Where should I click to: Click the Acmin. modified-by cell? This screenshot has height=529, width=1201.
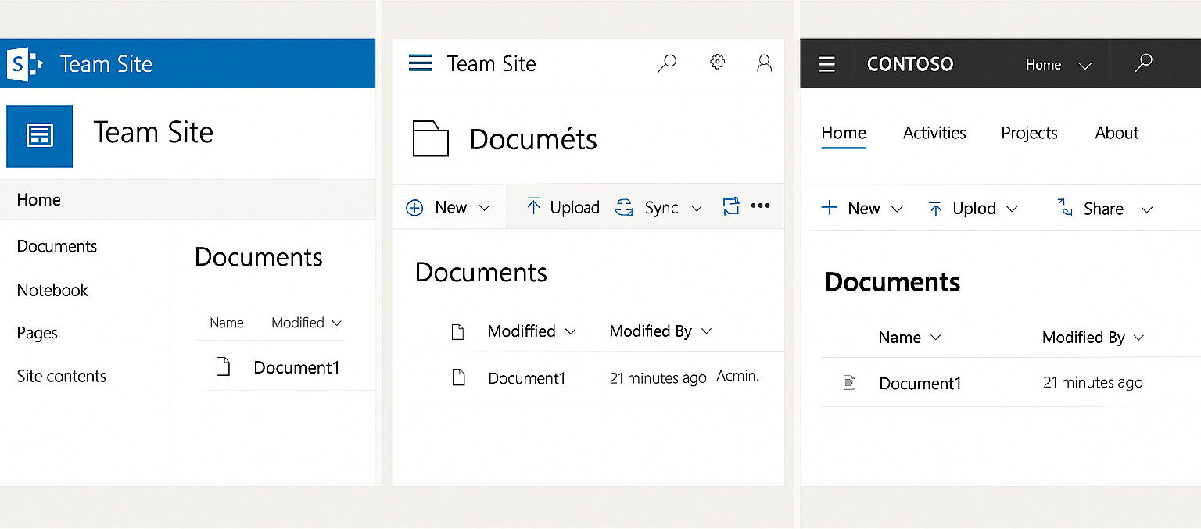tap(738, 376)
